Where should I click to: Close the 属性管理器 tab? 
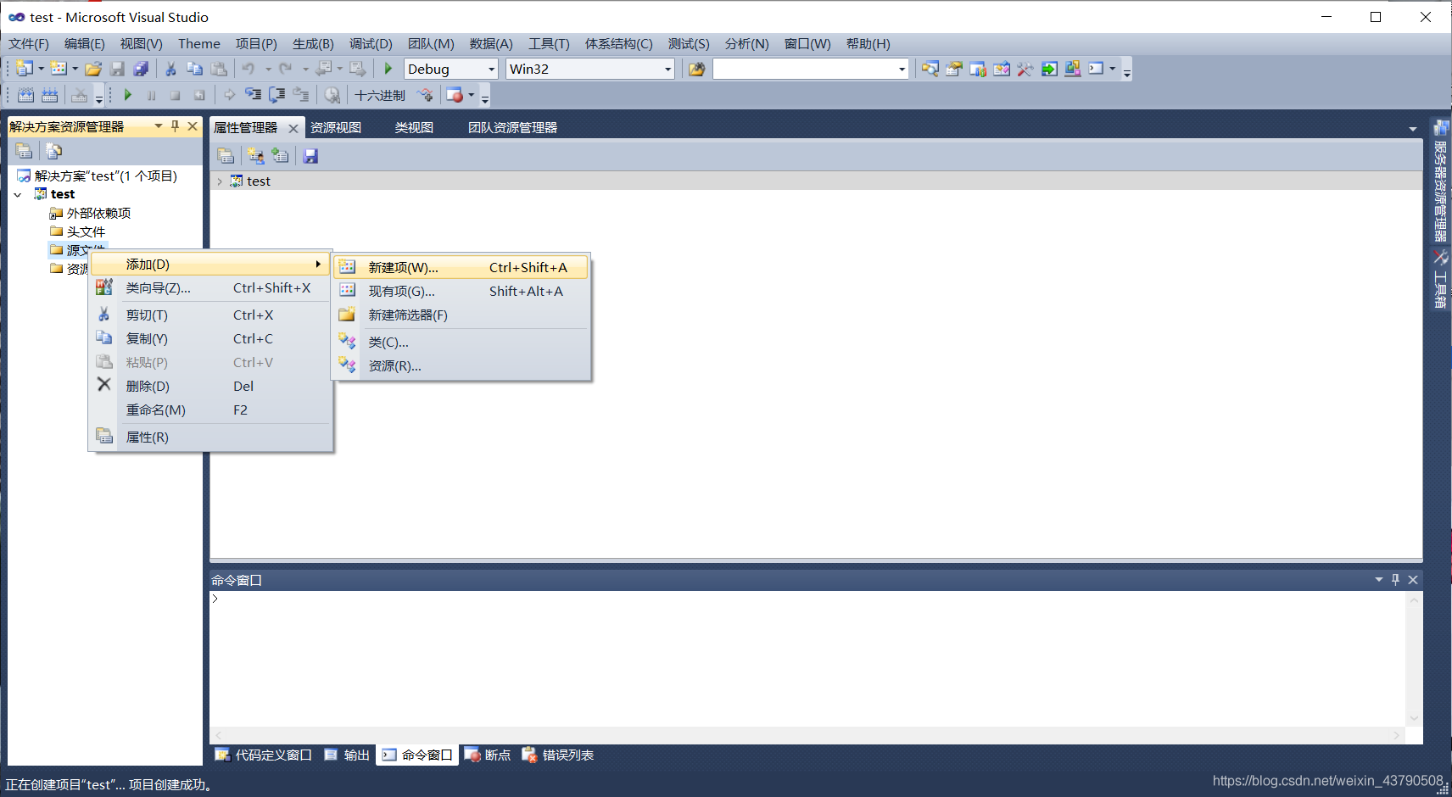tap(293, 129)
